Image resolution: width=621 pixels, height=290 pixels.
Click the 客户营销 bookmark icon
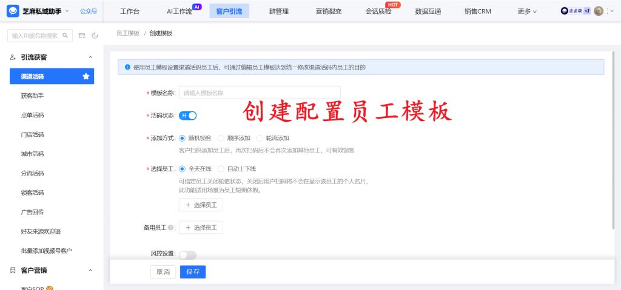(x=13, y=270)
